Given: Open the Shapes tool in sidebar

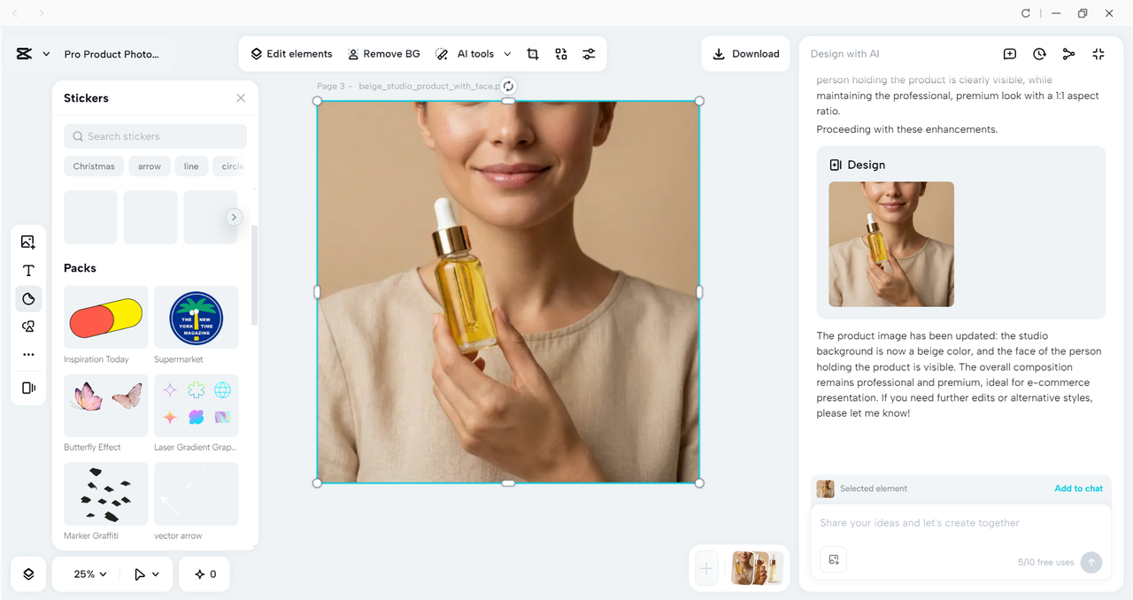Looking at the screenshot, I should coord(27,327).
